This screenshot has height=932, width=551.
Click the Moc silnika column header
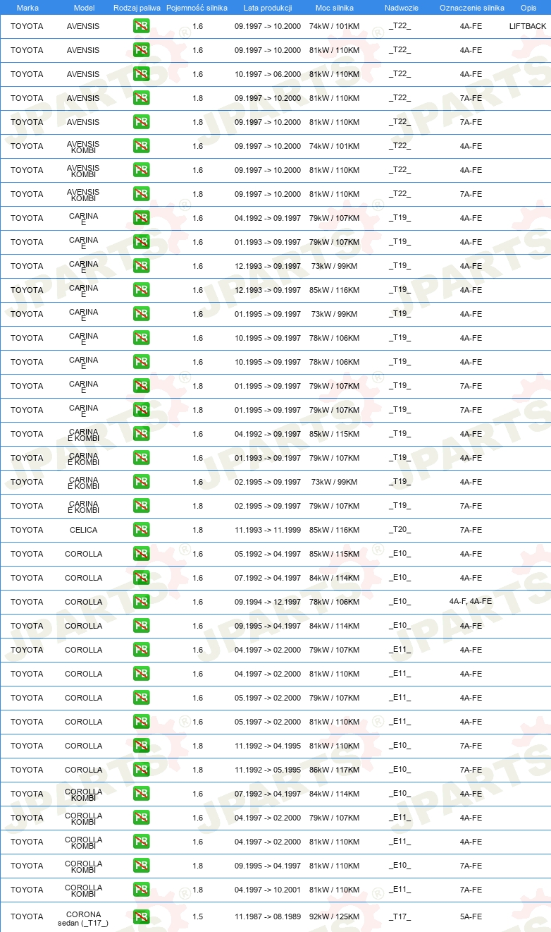coord(335,8)
